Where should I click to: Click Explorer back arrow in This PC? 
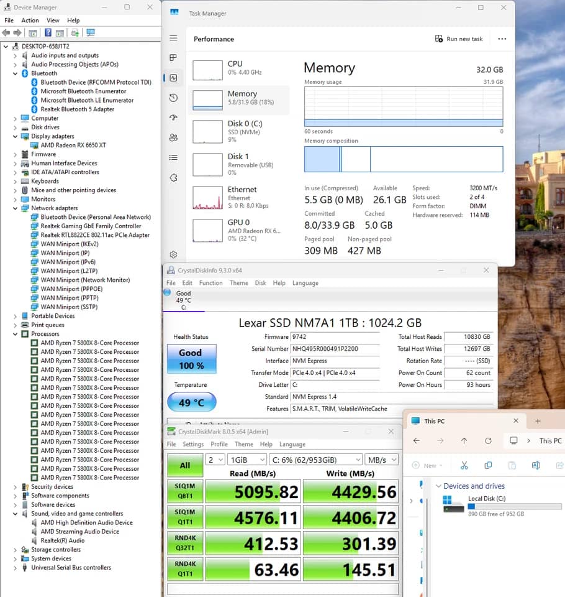click(x=417, y=440)
